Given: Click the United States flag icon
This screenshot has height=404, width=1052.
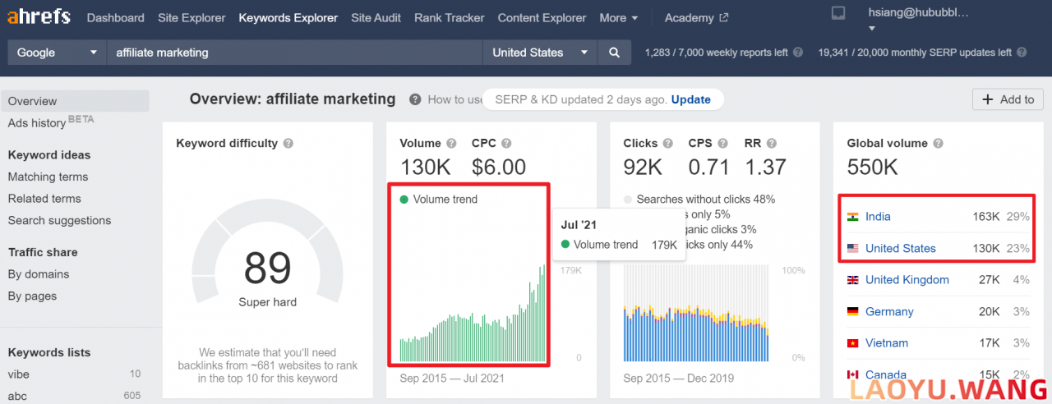Looking at the screenshot, I should point(853,248).
